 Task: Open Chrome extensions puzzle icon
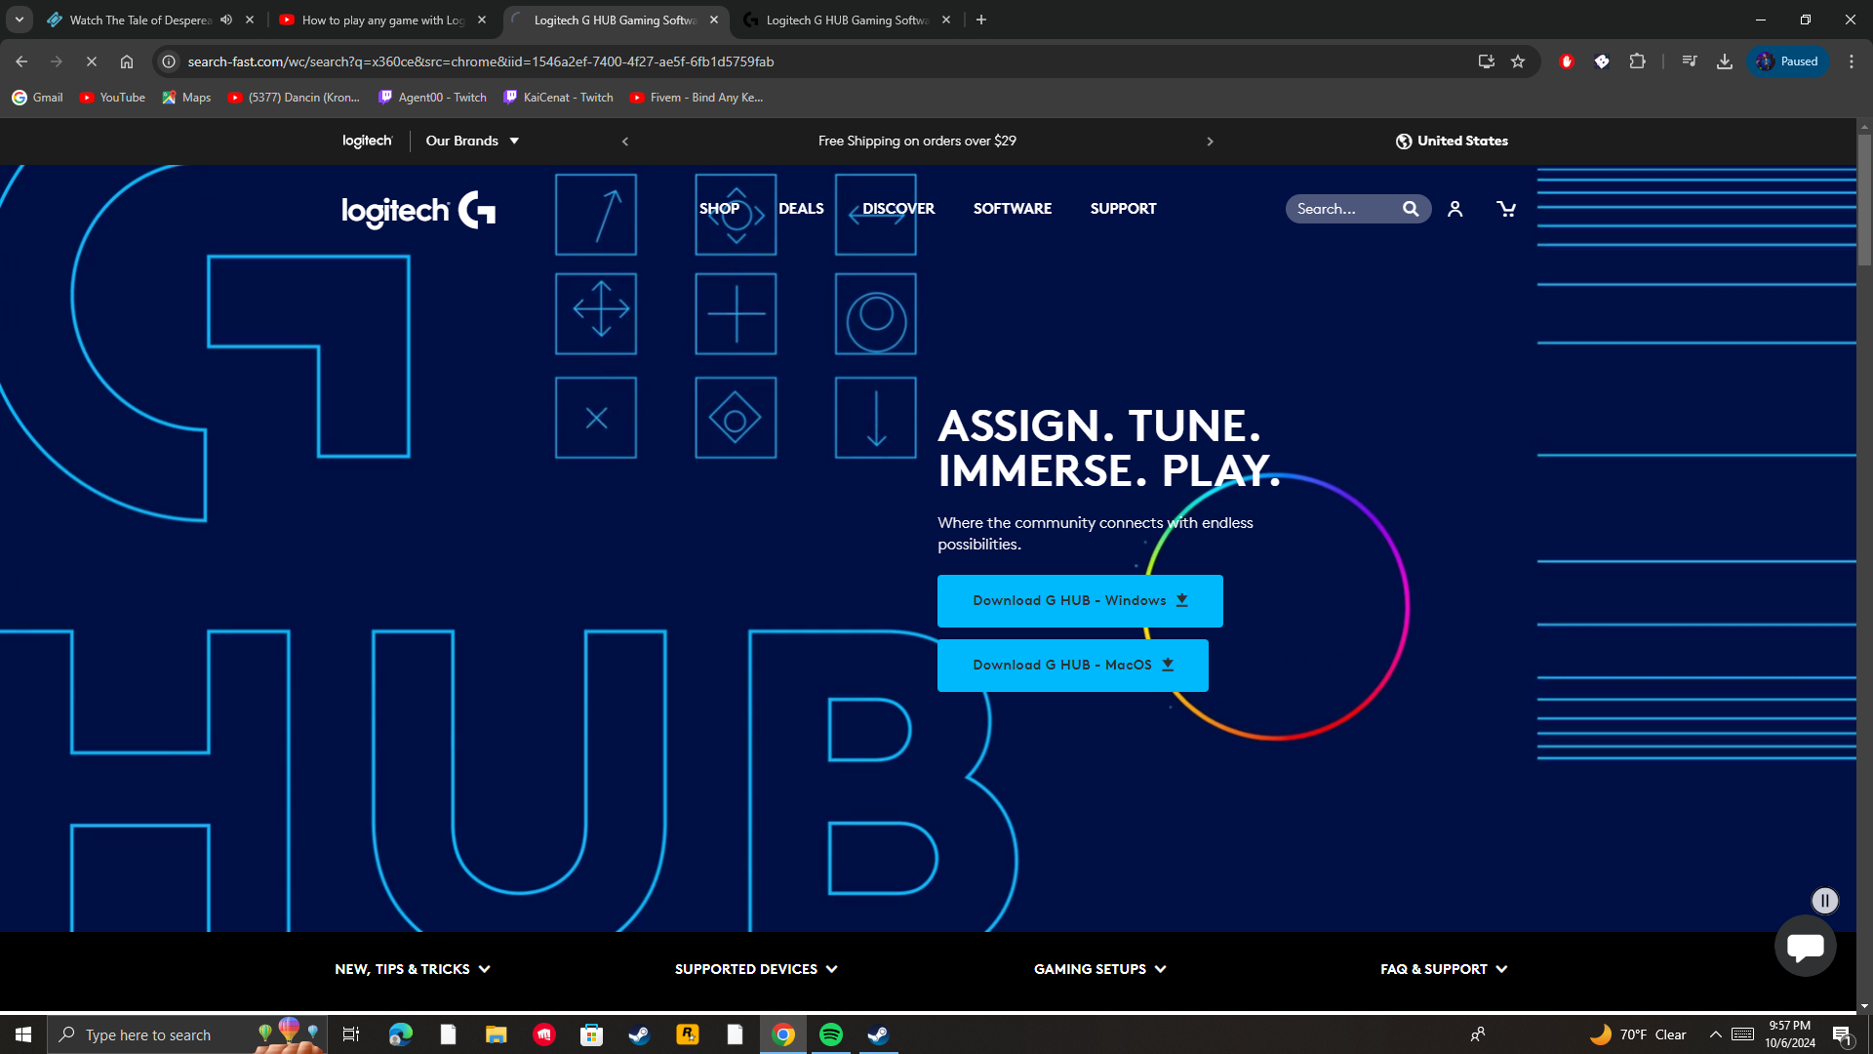(1637, 61)
